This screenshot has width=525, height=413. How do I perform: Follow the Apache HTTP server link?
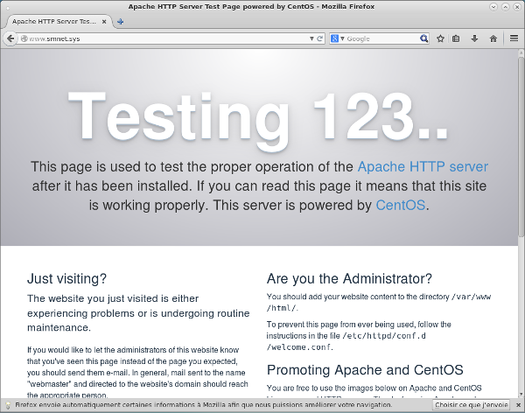coord(423,166)
